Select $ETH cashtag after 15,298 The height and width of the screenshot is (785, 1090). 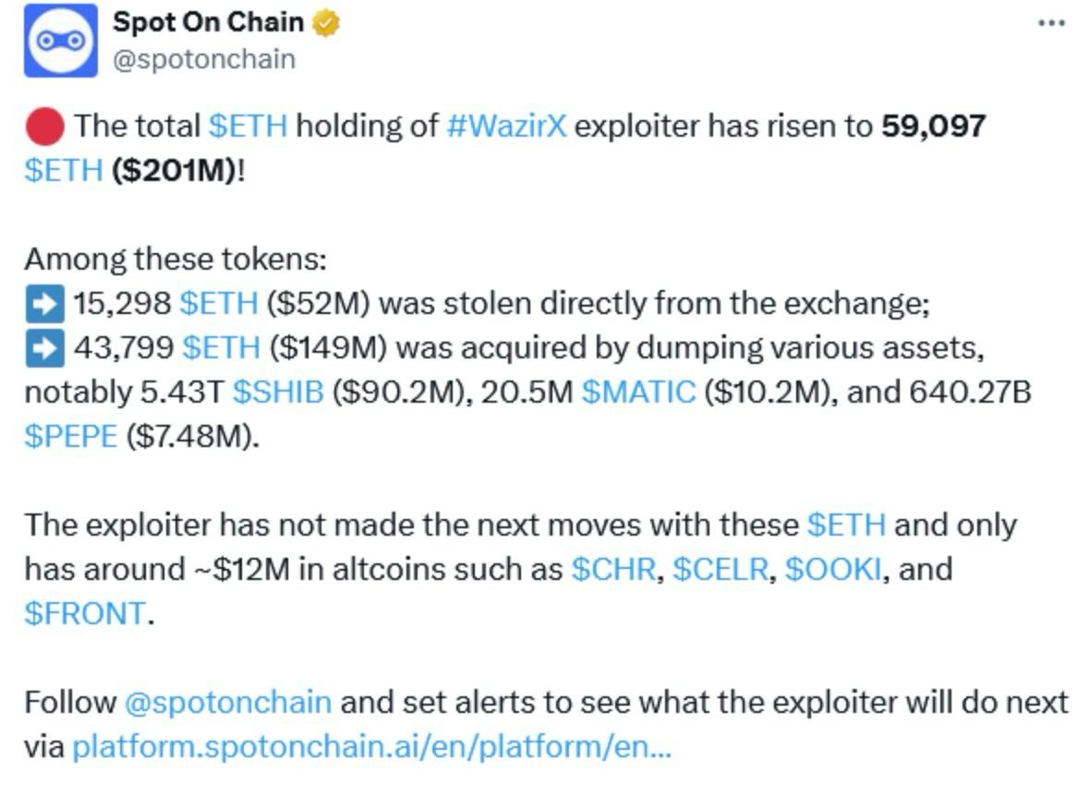click(219, 303)
